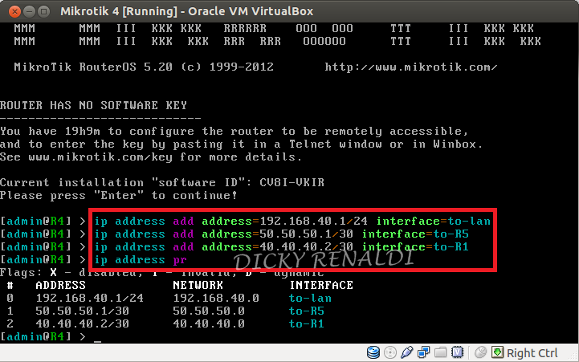Click the hard disk activity icon
Viewport: 579px width, 362px height.
pos(373,353)
